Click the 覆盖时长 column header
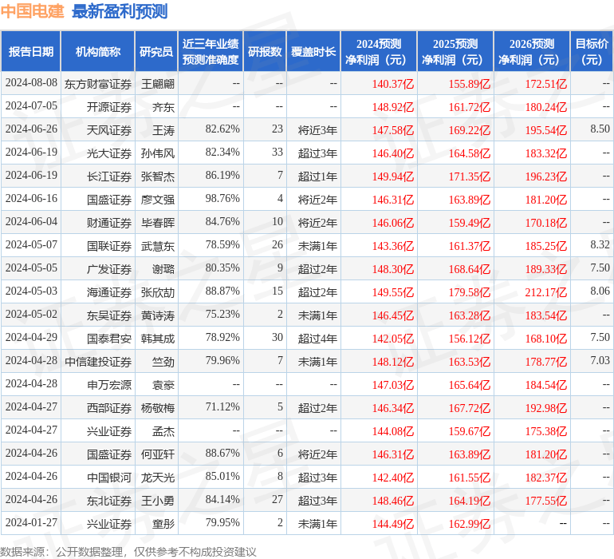Screen dimensions: 614x559 [x=313, y=52]
